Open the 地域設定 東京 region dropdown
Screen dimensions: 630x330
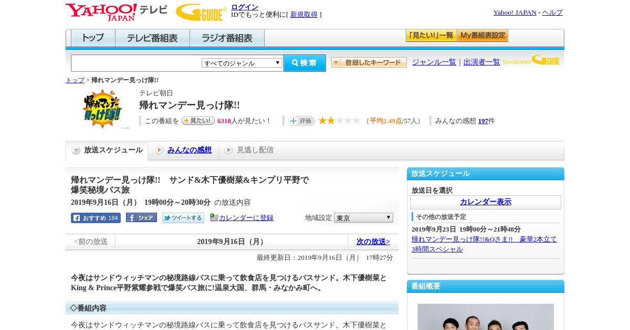click(x=363, y=217)
